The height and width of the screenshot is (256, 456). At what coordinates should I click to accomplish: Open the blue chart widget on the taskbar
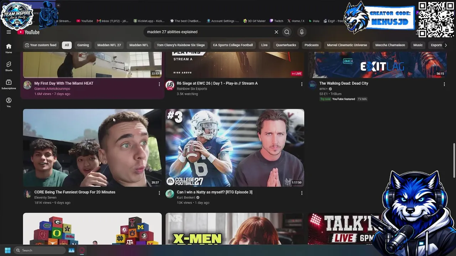click(71, 250)
